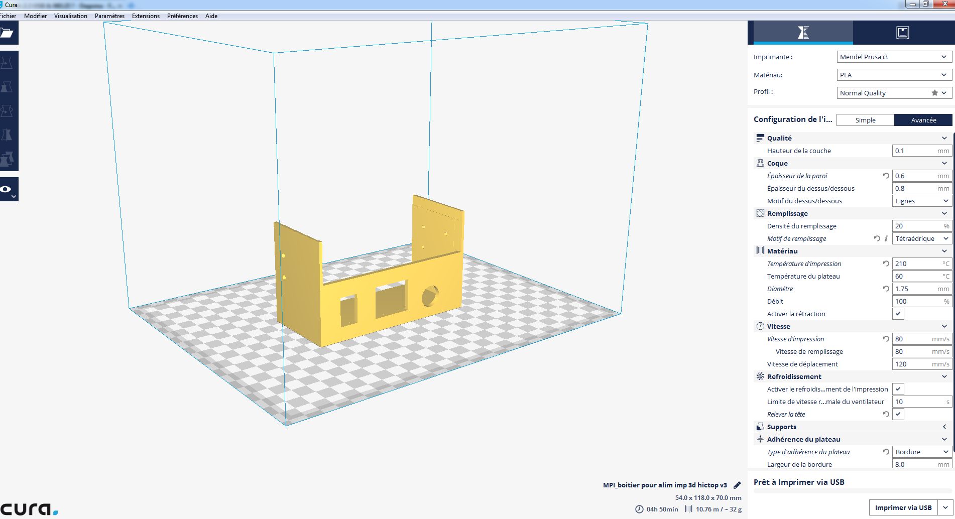Image resolution: width=955 pixels, height=519 pixels.
Task: Reset Motif de remplissage value
Action: (x=877, y=238)
